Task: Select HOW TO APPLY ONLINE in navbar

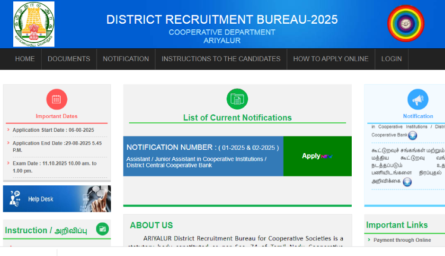Action: 330,59
